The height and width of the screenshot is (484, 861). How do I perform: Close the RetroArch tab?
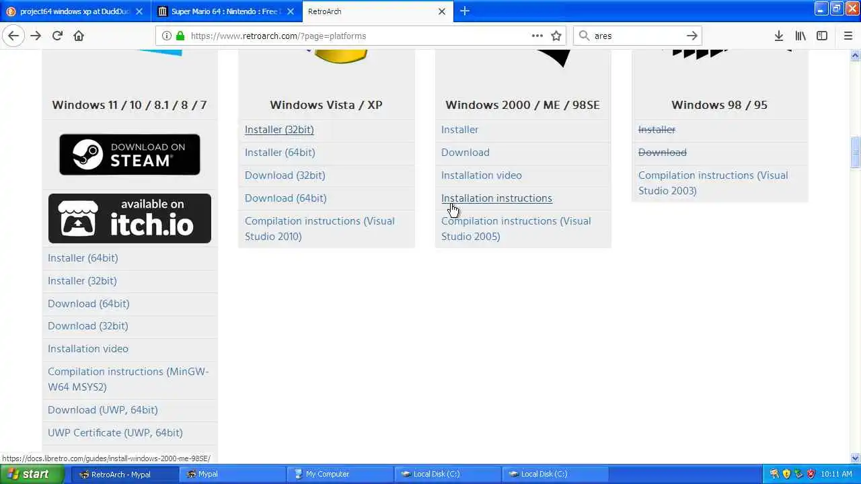(x=442, y=11)
